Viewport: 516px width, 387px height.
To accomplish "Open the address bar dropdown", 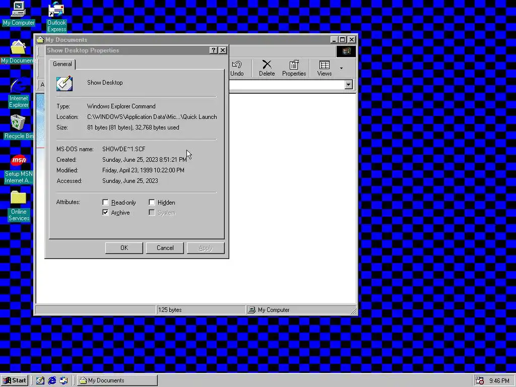I will point(349,85).
